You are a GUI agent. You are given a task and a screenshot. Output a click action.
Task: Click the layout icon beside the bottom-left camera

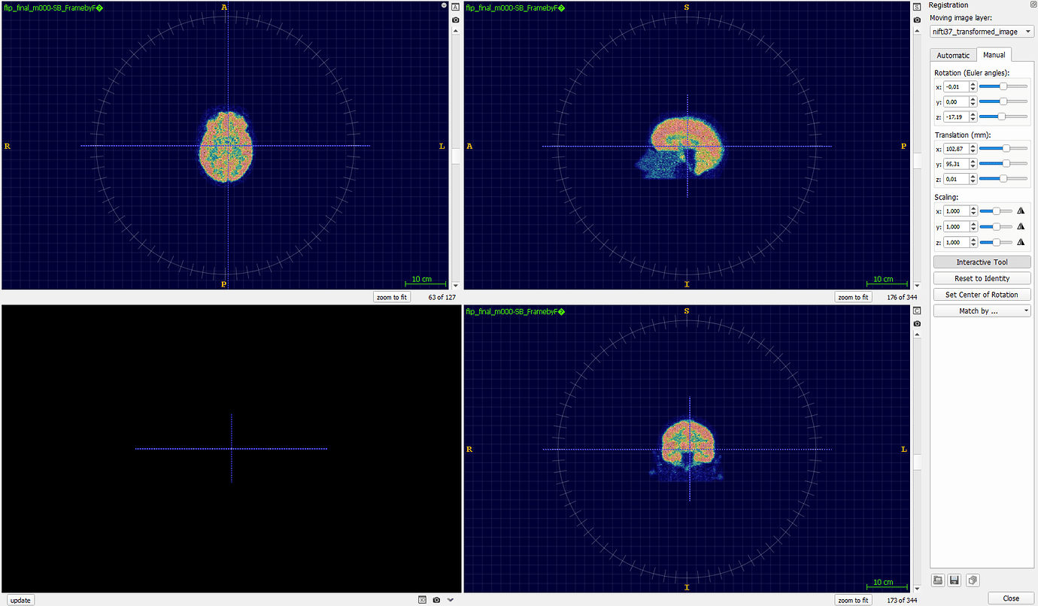(x=422, y=599)
